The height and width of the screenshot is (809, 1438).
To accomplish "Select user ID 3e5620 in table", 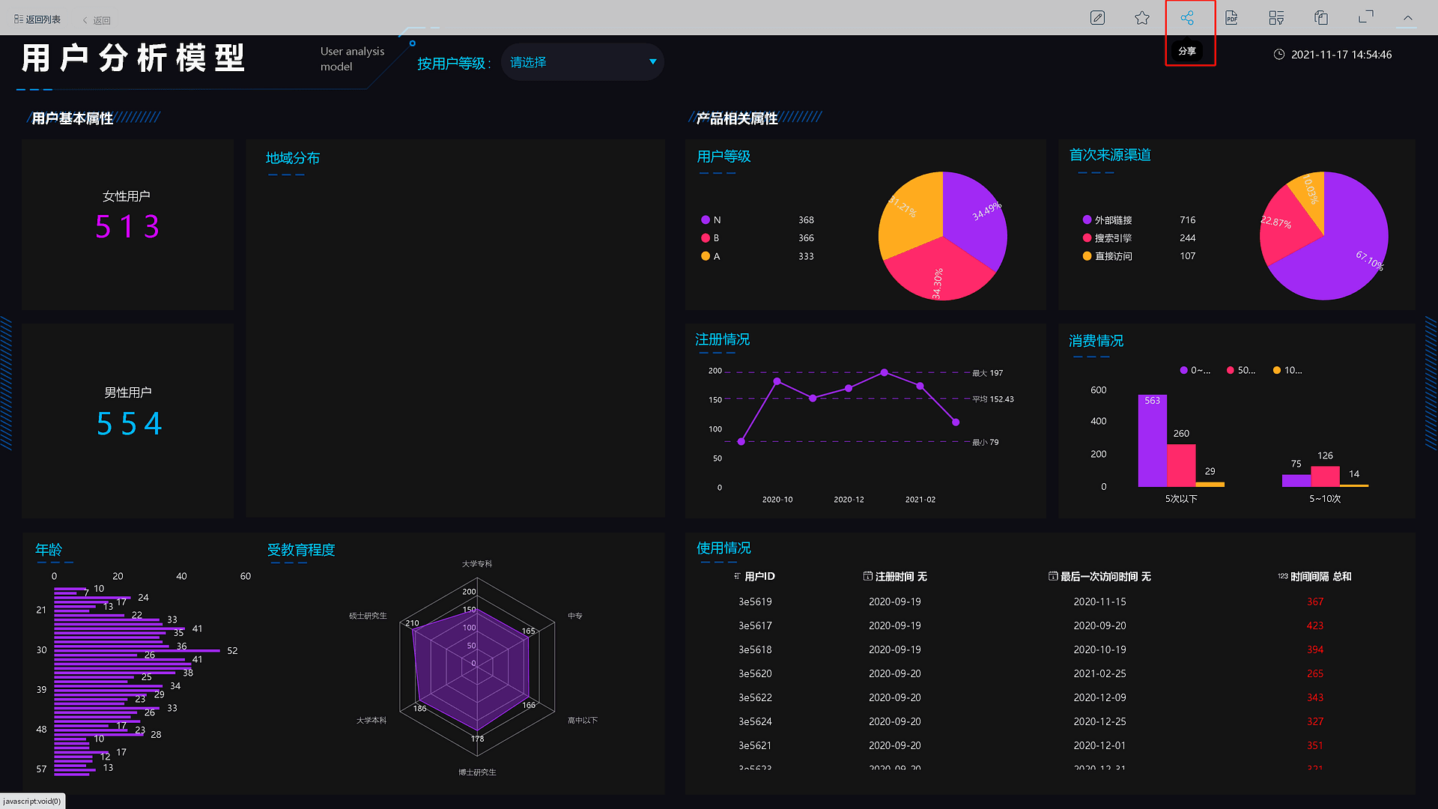I will [755, 673].
